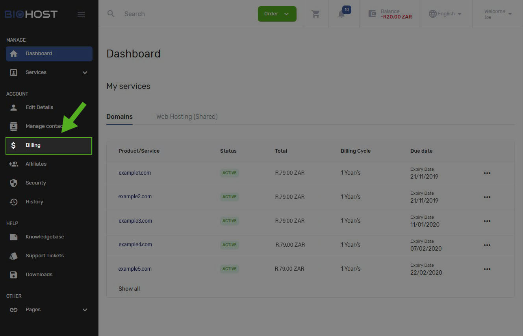Expand the Pages sidebar submenu
The width and height of the screenshot is (523, 336).
pyautogui.click(x=85, y=310)
